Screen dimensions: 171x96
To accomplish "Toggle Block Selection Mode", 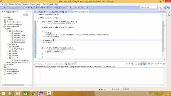I will 62,7.
